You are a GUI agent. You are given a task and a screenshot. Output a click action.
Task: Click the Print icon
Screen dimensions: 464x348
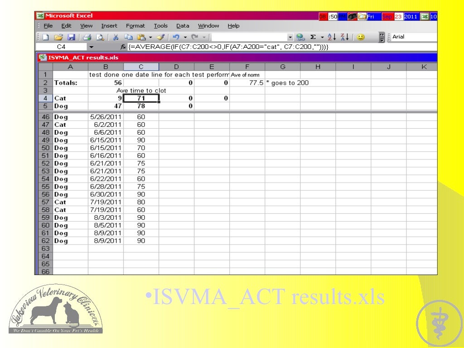tap(87, 37)
